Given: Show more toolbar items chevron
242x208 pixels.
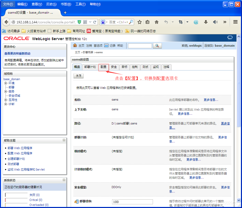Looking at the screenshot, I should [x=225, y=22].
